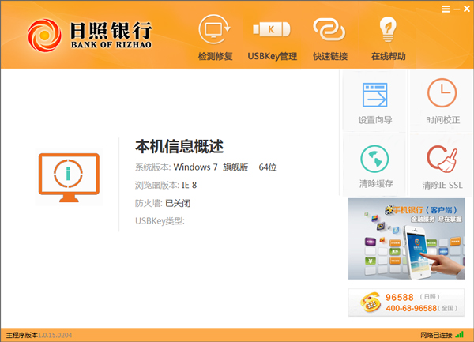474x342 pixels.
Task: Open USBKey管理 from the top toolbar
Action: [272, 32]
